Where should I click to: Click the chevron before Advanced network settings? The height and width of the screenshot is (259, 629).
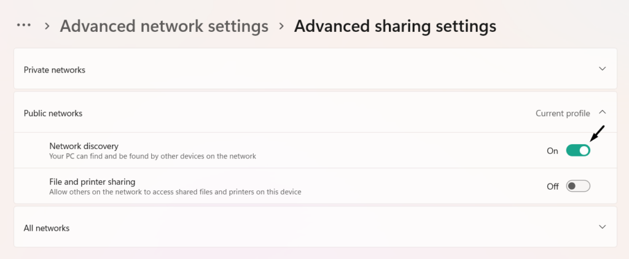point(47,26)
